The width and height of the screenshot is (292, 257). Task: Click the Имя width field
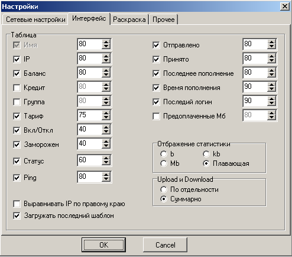[90, 44]
